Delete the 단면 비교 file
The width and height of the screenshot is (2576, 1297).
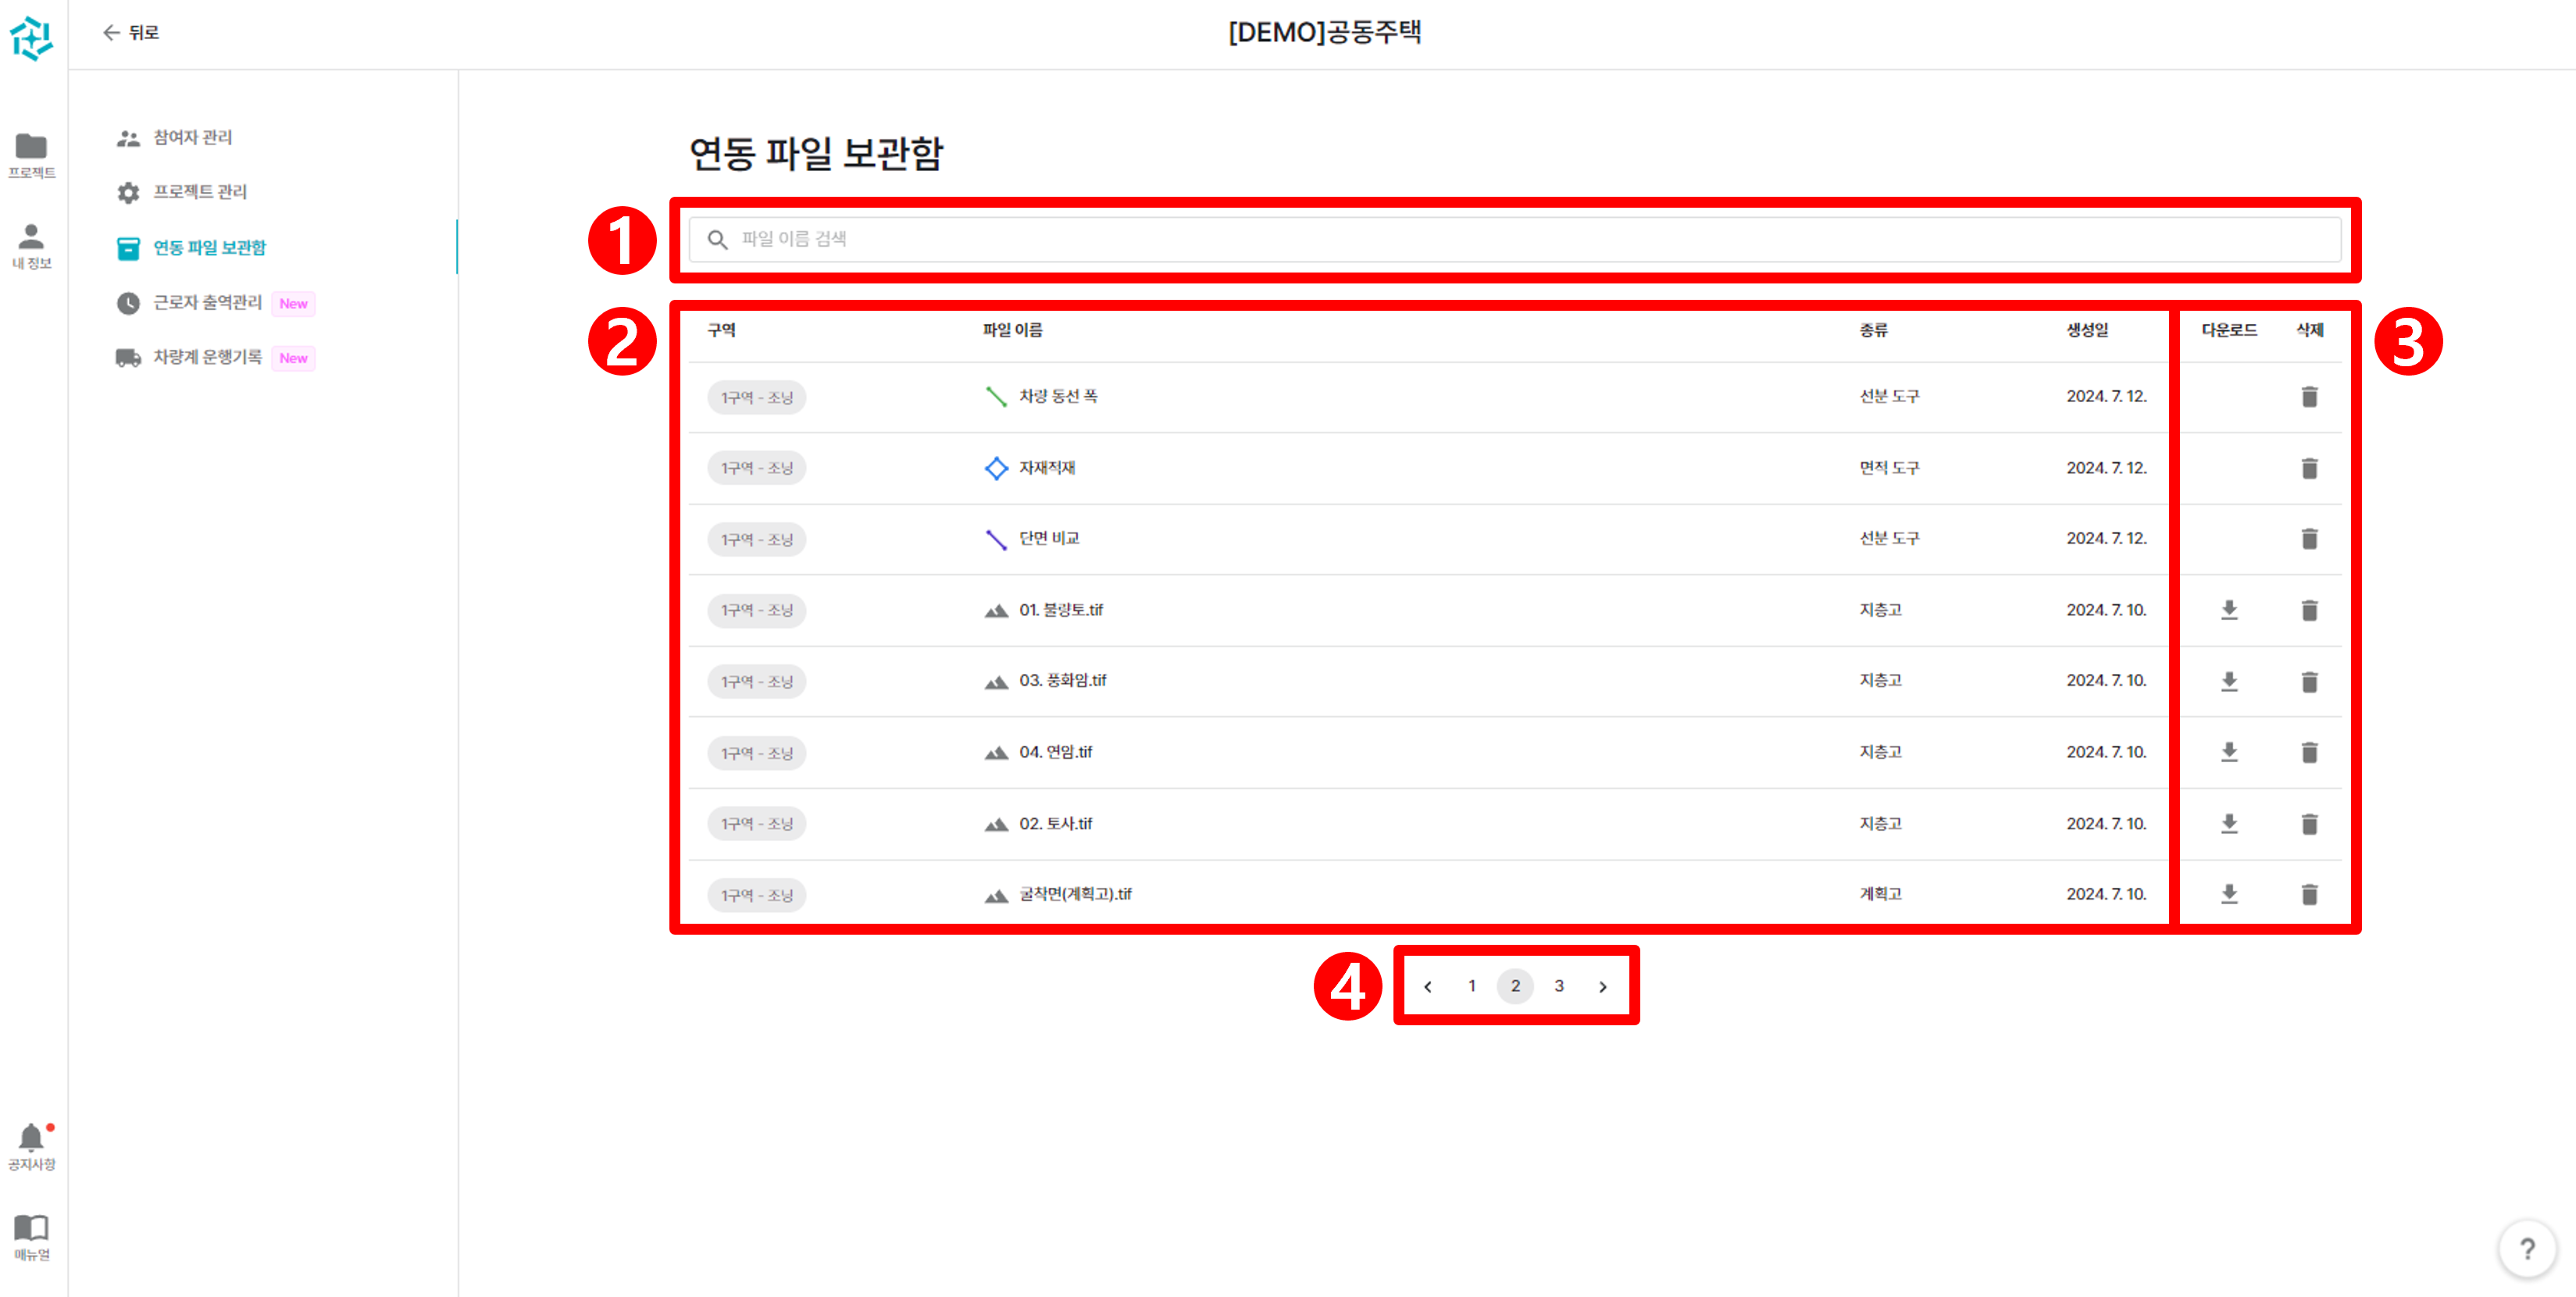click(2310, 538)
